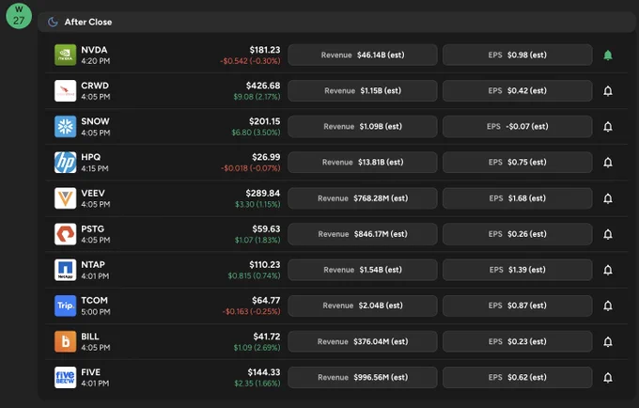
Task: View BILL Revenue $376.04M estimate box
Action: [x=363, y=341]
